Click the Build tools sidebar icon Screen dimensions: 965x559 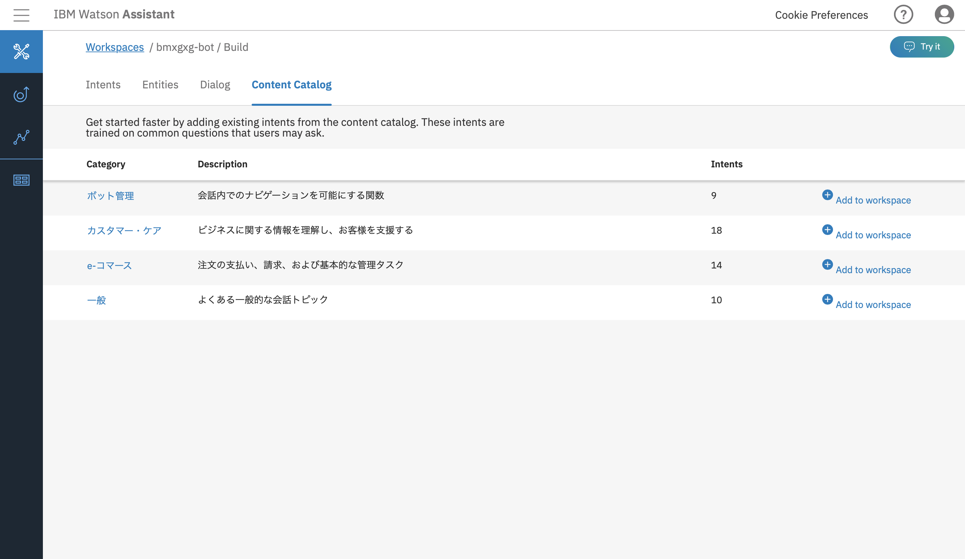pyautogui.click(x=21, y=52)
